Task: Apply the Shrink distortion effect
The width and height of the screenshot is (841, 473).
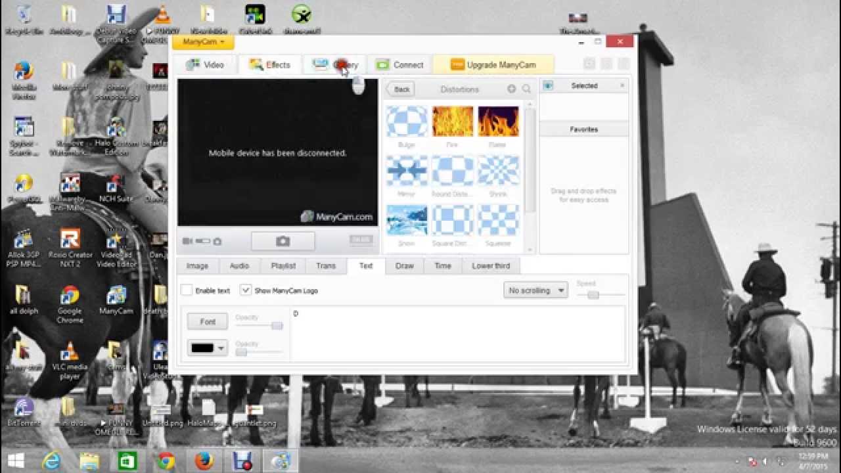Action: (498, 171)
